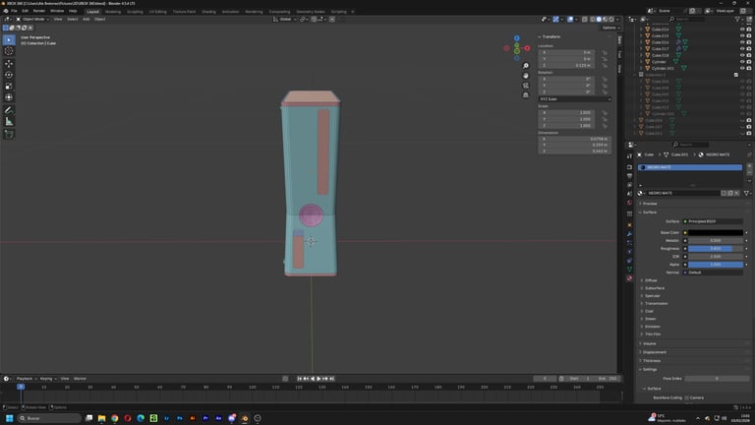Open the Material properties tab
755x425 pixels.
coord(629,278)
